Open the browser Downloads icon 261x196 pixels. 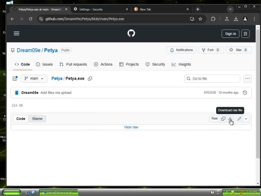click(236, 19)
